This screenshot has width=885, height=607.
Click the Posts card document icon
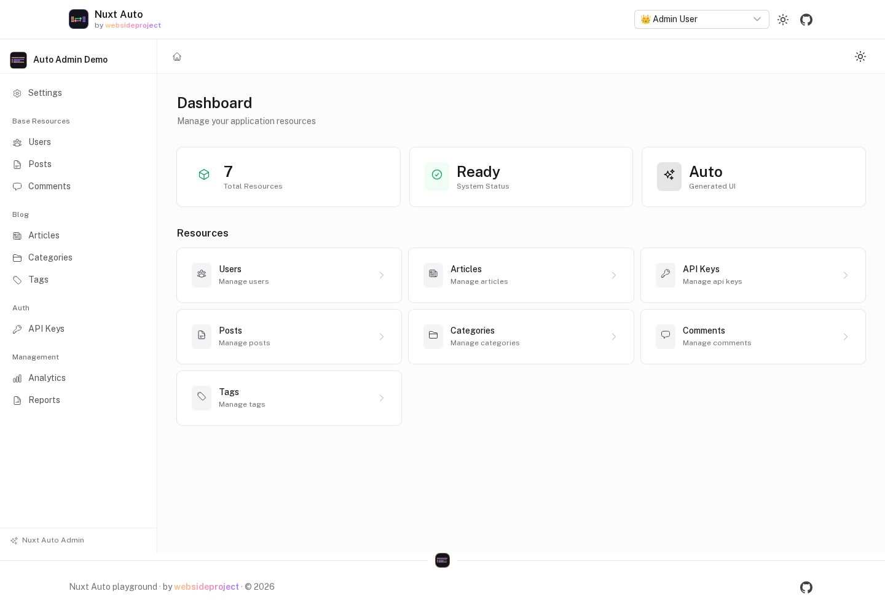click(202, 335)
